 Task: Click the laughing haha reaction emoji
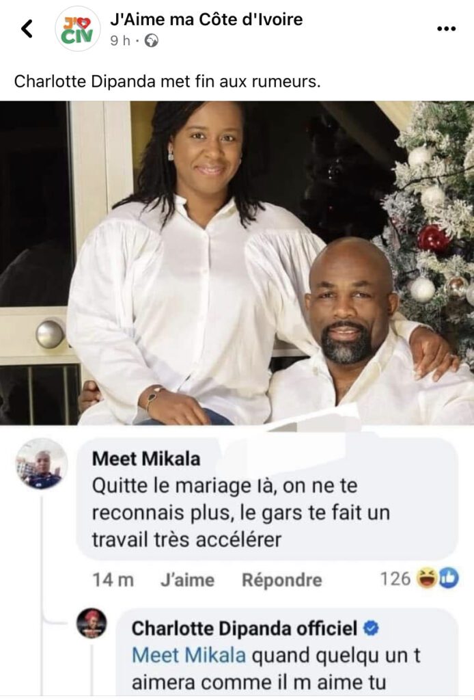[427, 578]
